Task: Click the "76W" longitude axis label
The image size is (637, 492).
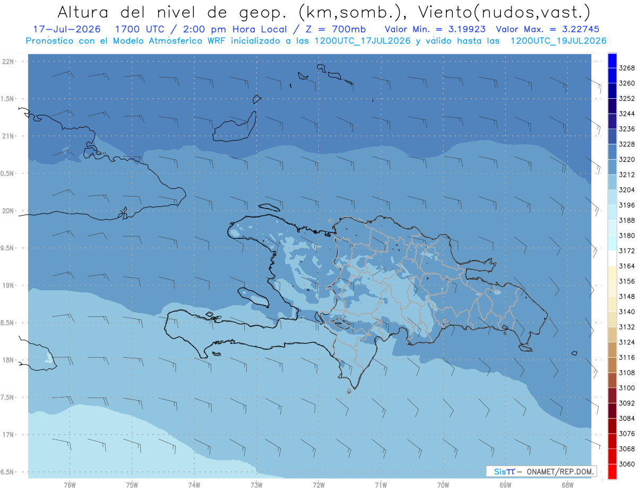Action: click(x=70, y=485)
